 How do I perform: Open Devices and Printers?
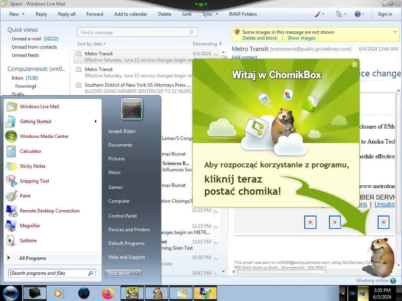[129, 230]
